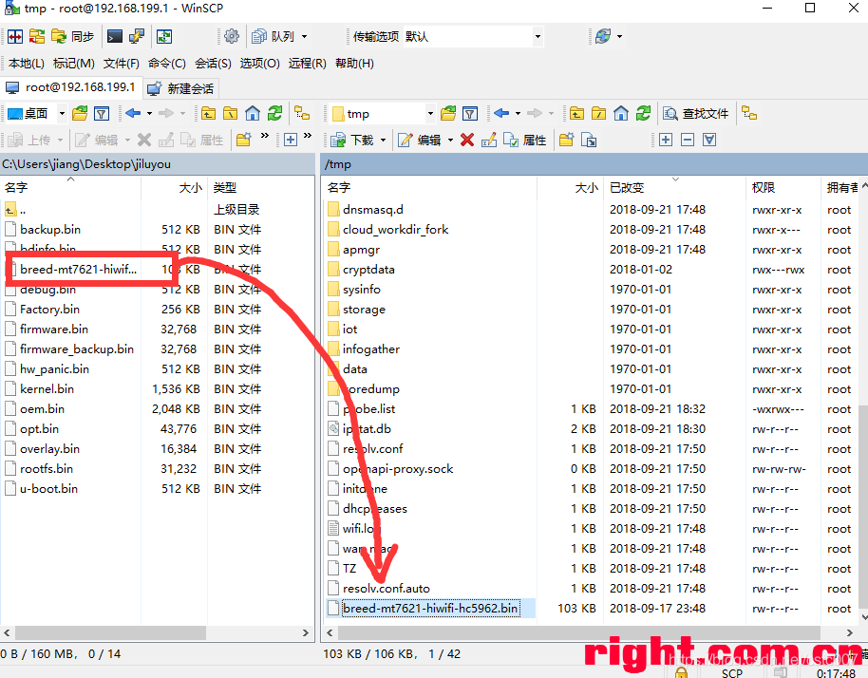Open local folder browse icon next to 桌面
The width and height of the screenshot is (868, 678).
pyautogui.click(x=80, y=113)
